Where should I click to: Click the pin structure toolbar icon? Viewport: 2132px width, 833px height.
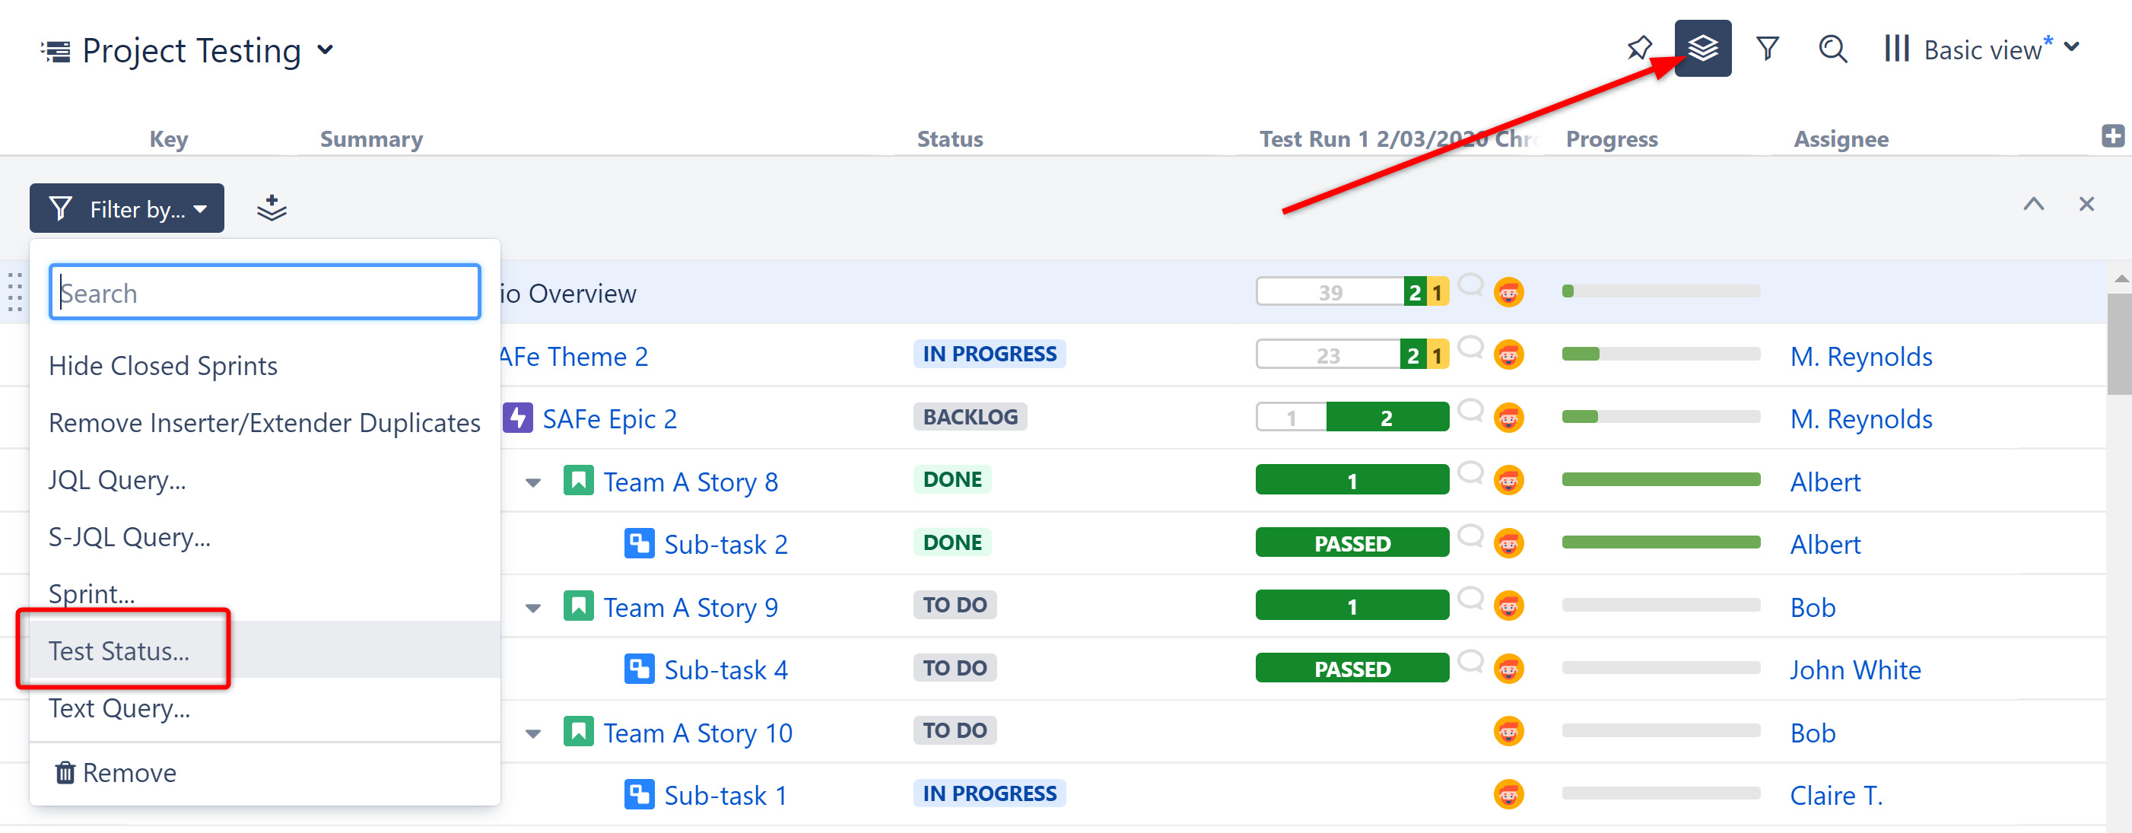click(1640, 49)
